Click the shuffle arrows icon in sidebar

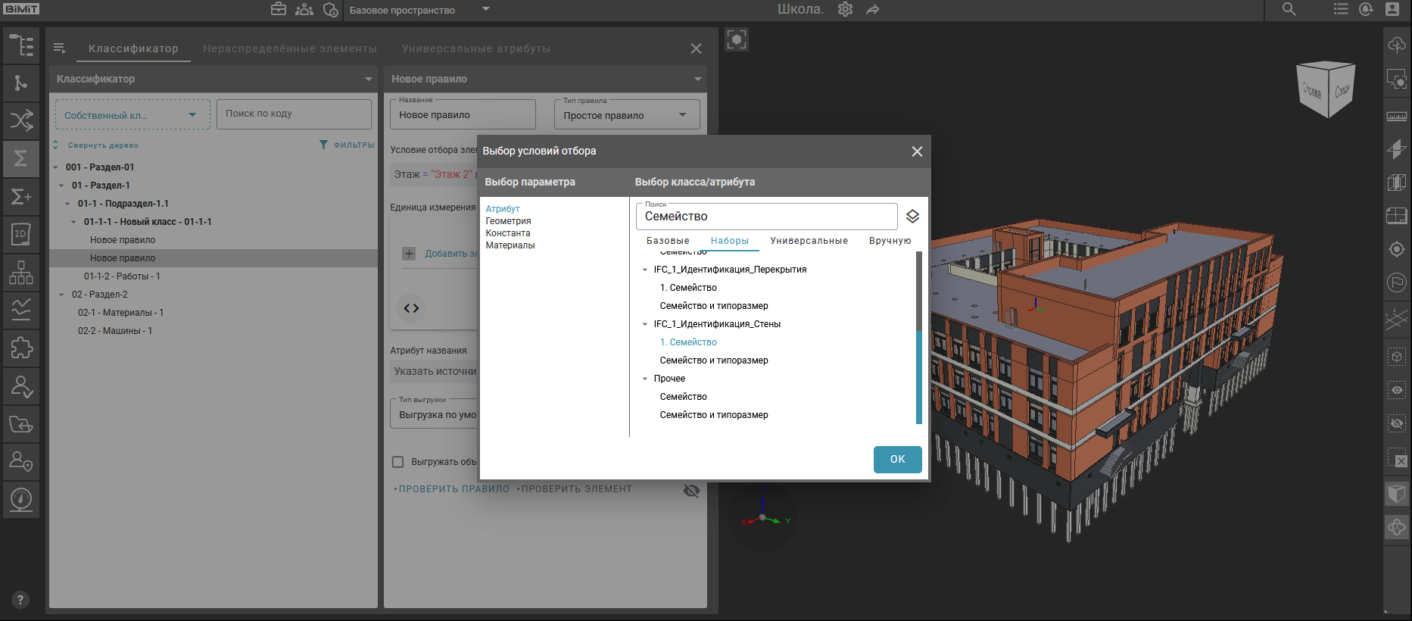point(21,120)
